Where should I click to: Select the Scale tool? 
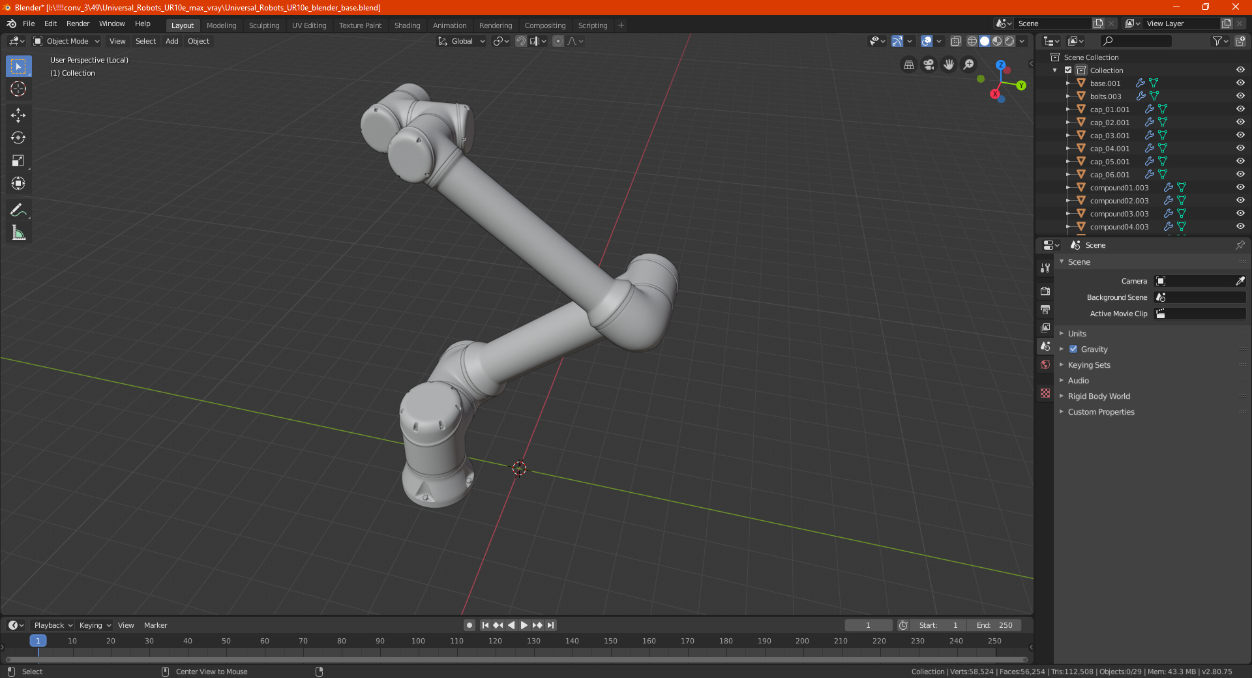(x=18, y=161)
